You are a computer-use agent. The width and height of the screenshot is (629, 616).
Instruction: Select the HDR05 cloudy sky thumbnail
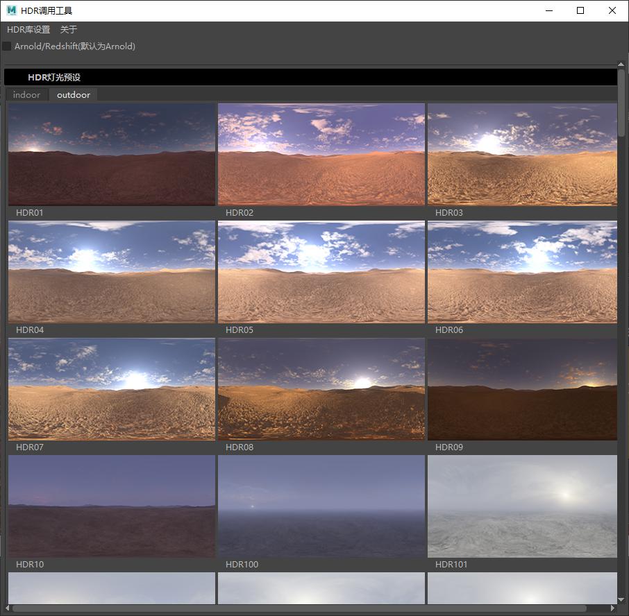pos(321,272)
